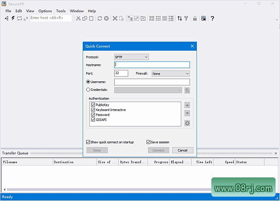Screen dimensions: 280x201
Task: Click the cut scissors toolbar icon
Action: click(x=78, y=18)
